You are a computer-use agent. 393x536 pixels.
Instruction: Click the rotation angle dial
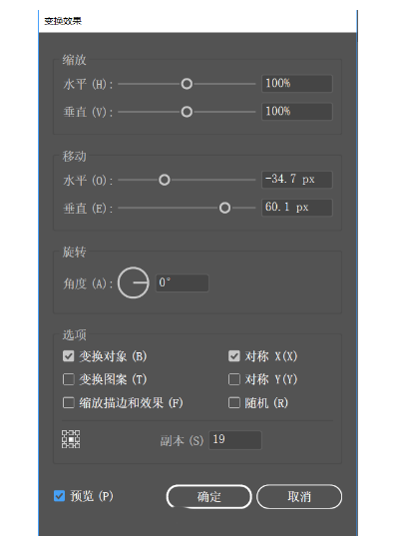click(x=134, y=282)
